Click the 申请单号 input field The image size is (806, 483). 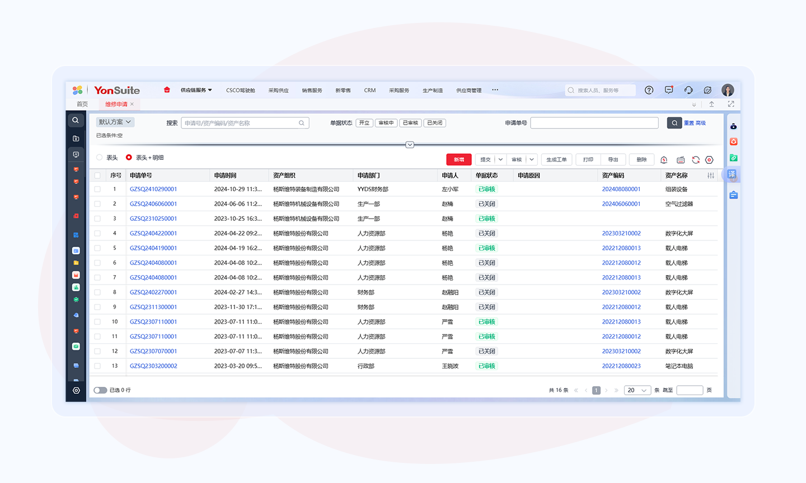(594, 123)
